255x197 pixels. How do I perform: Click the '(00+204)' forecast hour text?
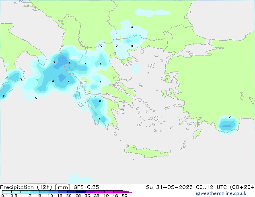click(243, 187)
